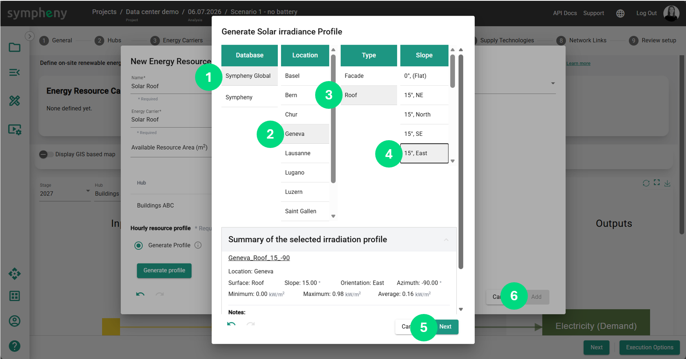Viewport: 686px width, 359px height.
Task: Open the Learn more link
Action: 578,63
